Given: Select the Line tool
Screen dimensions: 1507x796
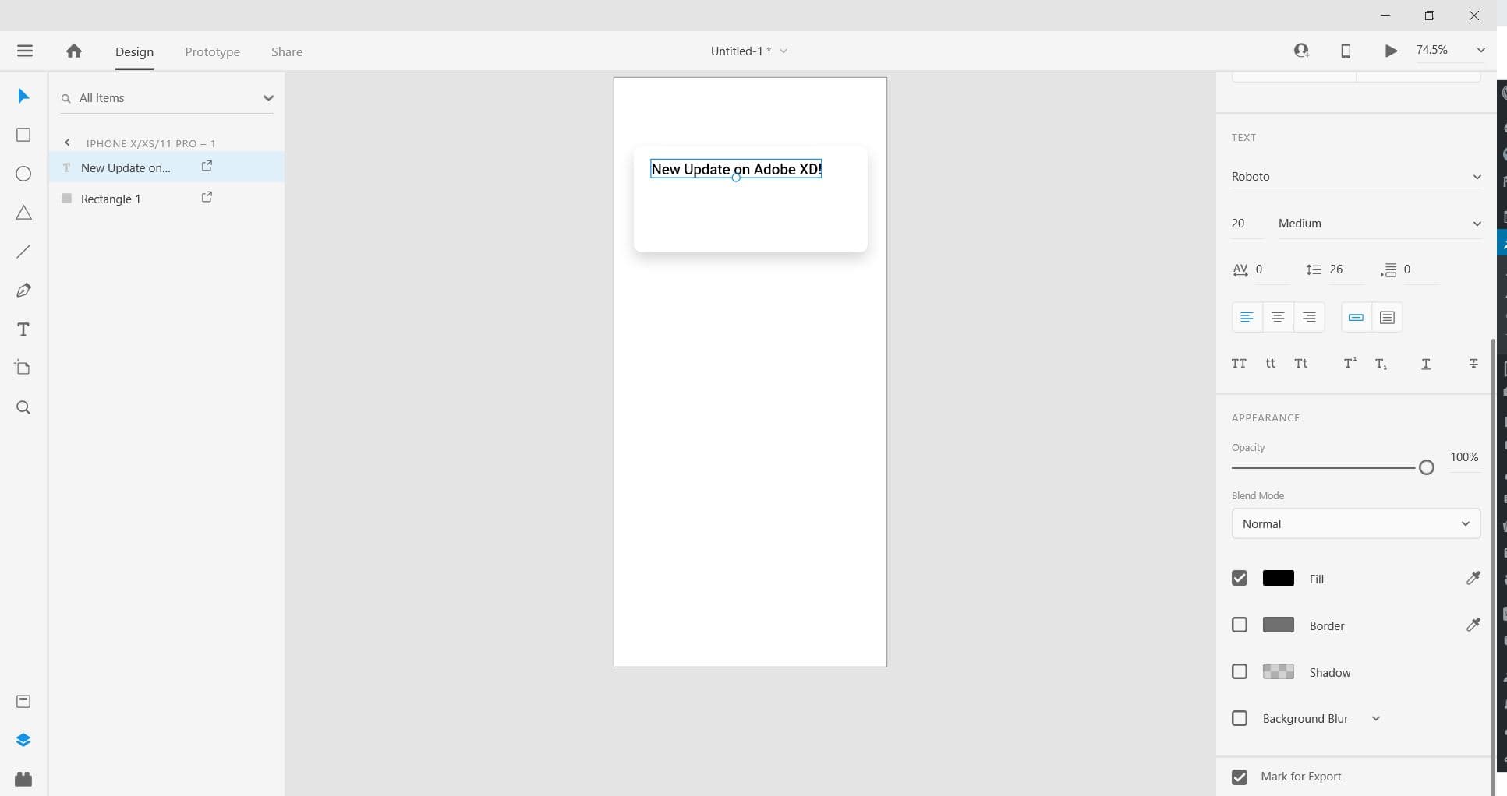Looking at the screenshot, I should [23, 252].
